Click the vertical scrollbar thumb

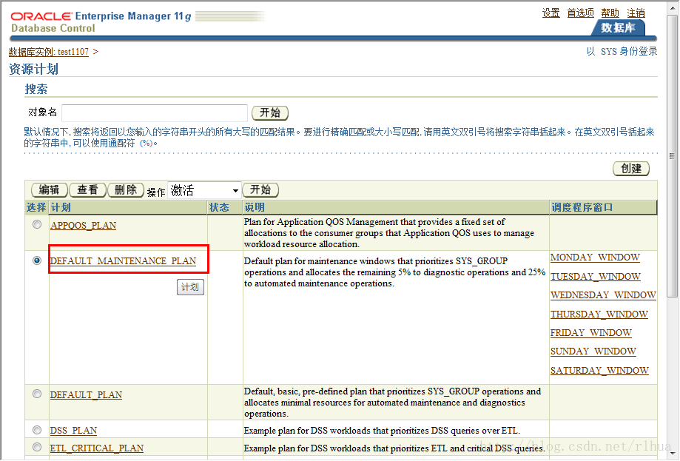[x=672, y=156]
